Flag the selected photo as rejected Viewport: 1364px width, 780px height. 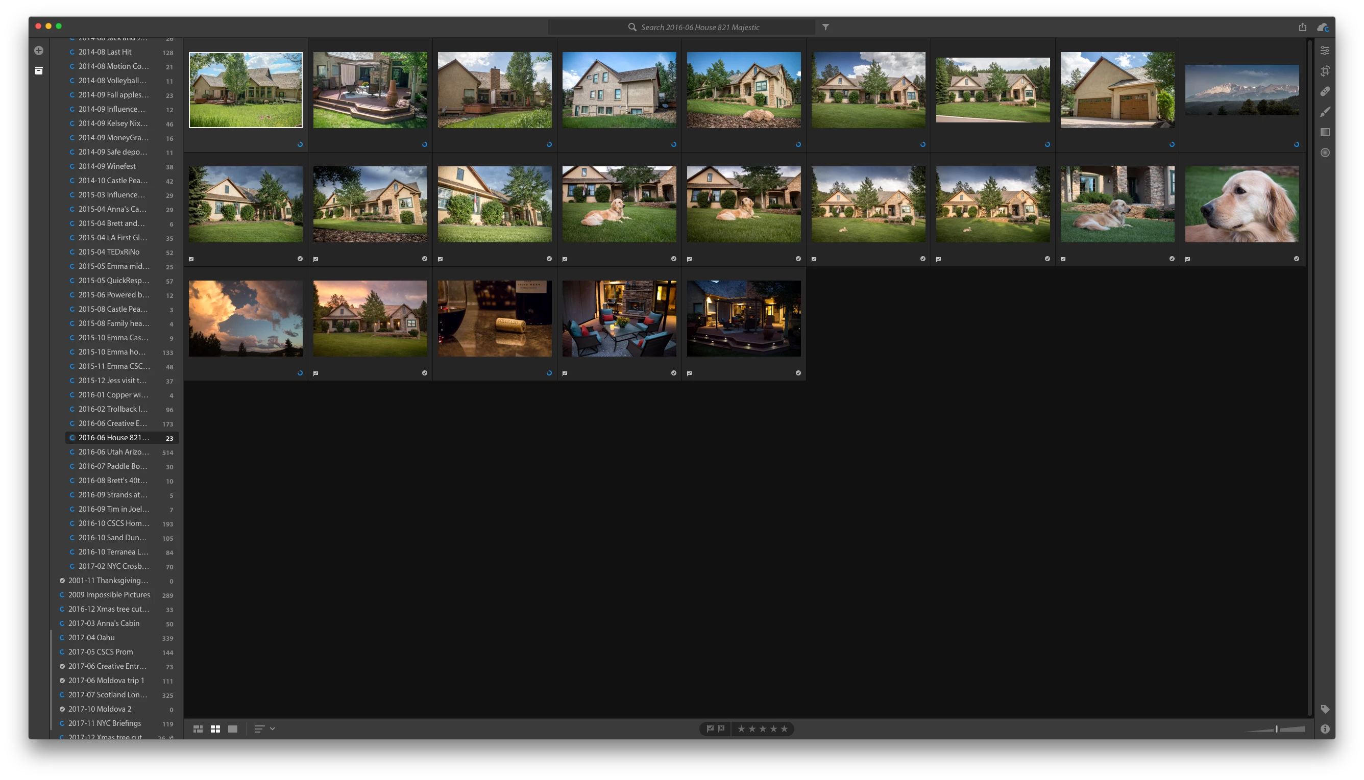point(721,728)
